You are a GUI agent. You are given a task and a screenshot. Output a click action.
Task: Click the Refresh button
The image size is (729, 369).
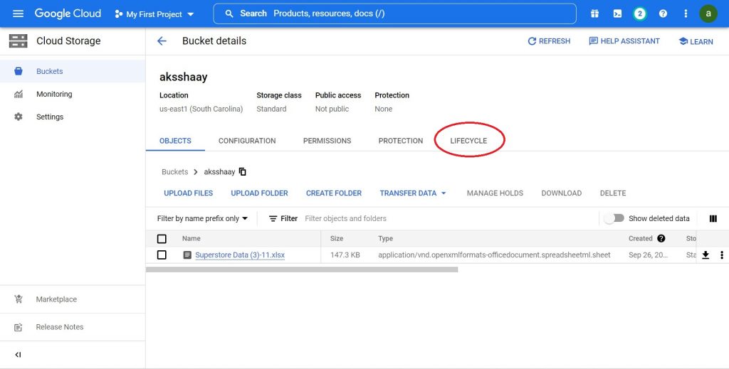click(x=549, y=41)
